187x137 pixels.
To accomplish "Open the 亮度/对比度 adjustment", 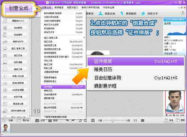I will click(15, 76).
